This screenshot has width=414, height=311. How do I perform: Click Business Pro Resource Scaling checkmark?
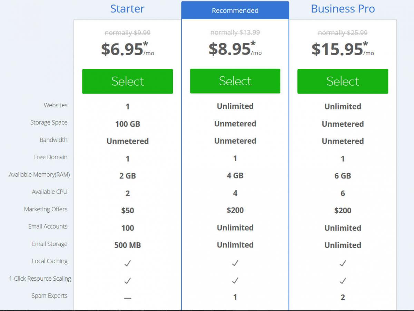(x=343, y=281)
